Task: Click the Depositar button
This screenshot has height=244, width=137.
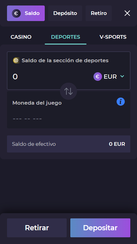Action: pos(100,228)
